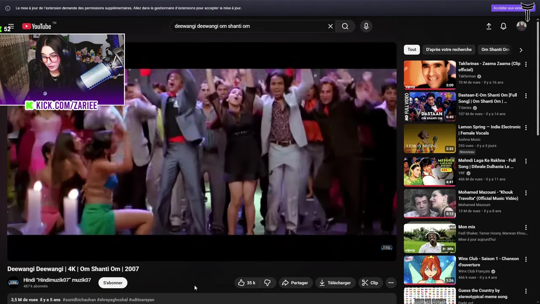Open the YouTube hamburger guide menu
Viewport: 540px width, 304px height.
coord(11,27)
